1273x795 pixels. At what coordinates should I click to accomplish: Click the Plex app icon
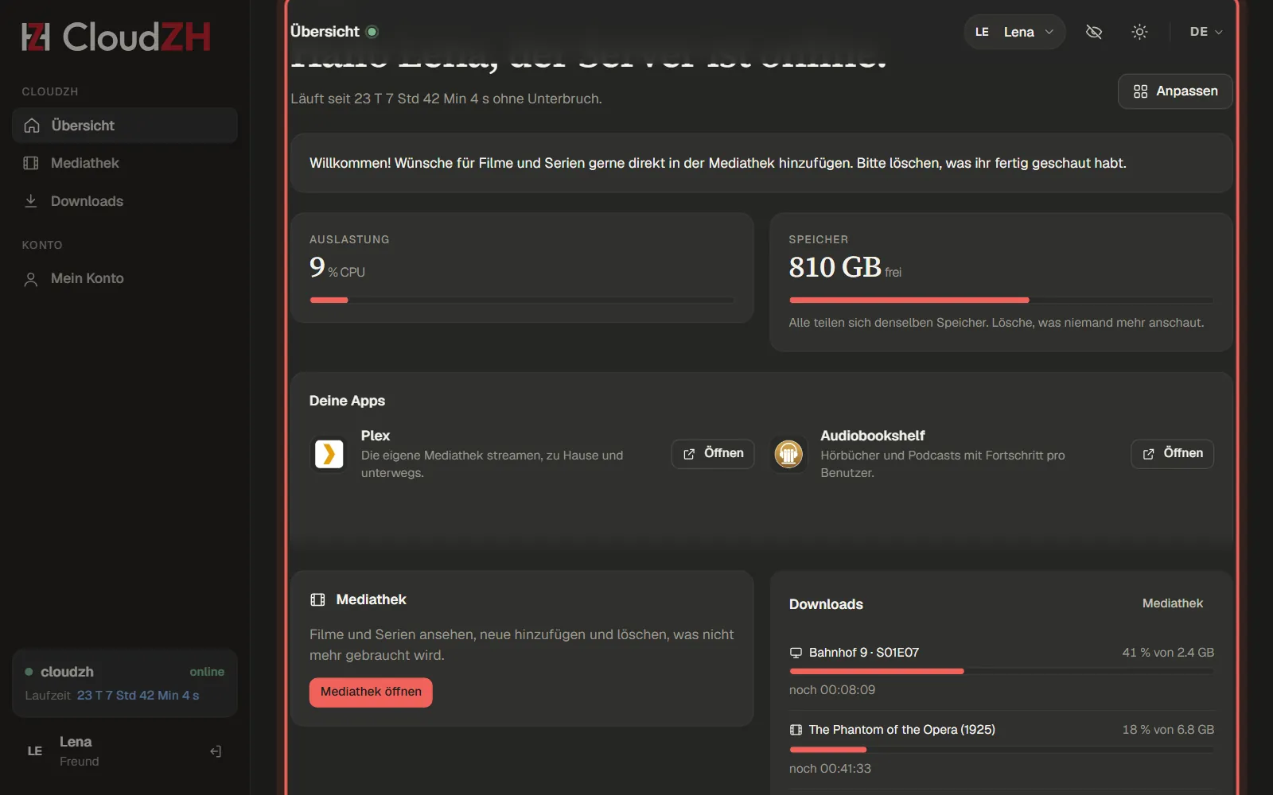pos(329,454)
